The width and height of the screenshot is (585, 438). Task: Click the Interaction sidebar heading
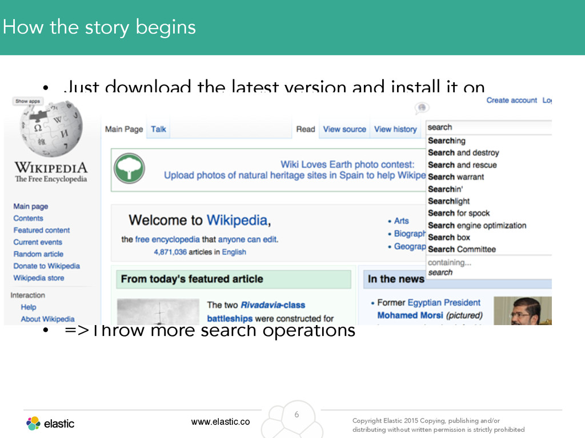[27, 295]
